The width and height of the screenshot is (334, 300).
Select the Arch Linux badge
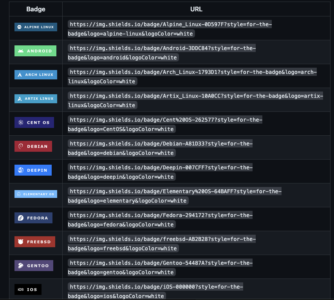(x=36, y=75)
